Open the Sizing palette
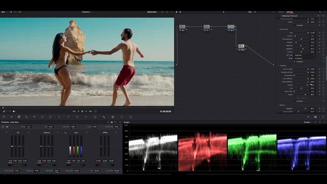This screenshot has width=327, height=184. (122, 117)
